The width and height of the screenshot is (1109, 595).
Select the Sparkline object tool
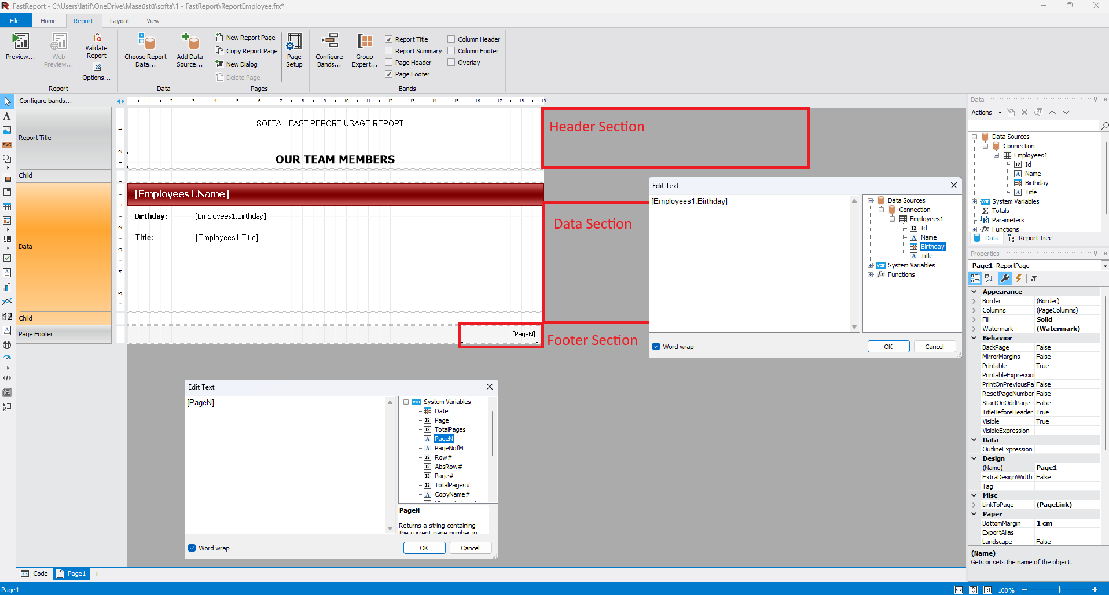7,302
